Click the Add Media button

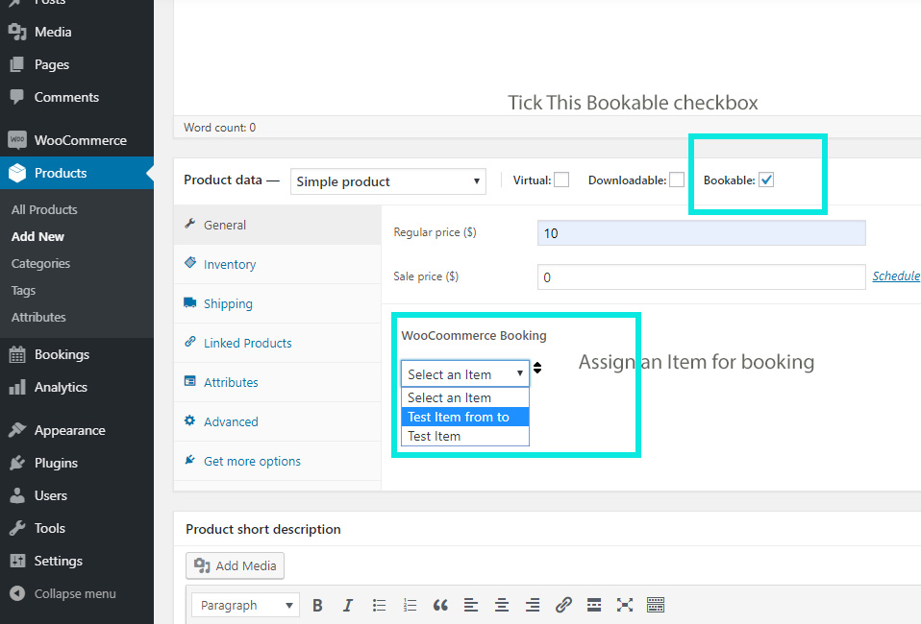click(x=236, y=565)
